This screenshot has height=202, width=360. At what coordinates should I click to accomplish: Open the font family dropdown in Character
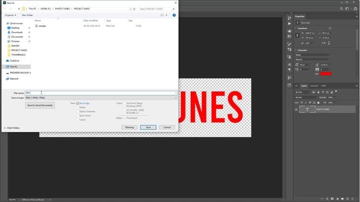pyautogui.click(x=313, y=55)
